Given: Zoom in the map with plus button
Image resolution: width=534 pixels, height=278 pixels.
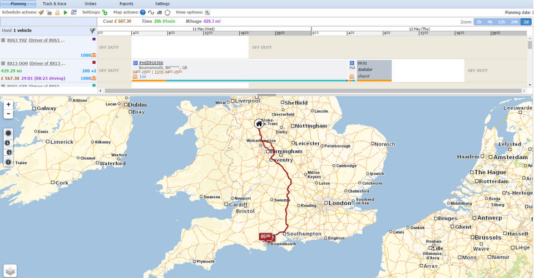Looking at the screenshot, I should (8, 104).
